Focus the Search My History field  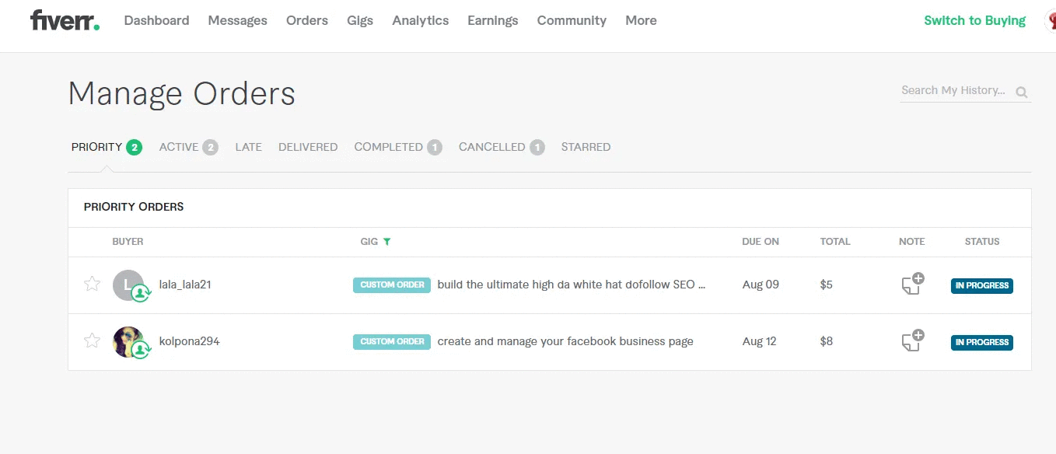(954, 91)
